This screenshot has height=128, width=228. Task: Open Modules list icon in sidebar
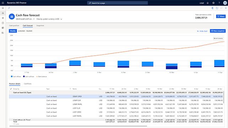click(3, 33)
